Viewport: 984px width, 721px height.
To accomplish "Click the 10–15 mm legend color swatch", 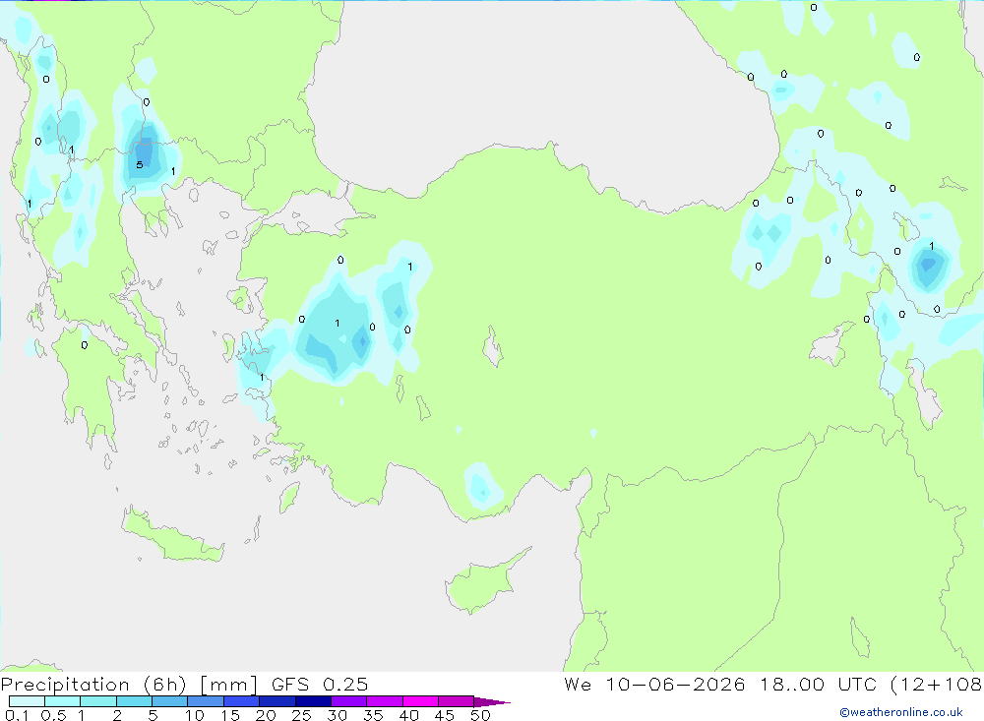I will (x=206, y=701).
